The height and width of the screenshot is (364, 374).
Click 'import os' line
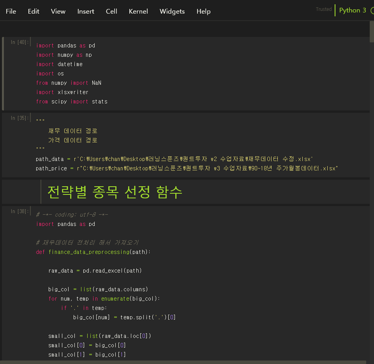click(x=50, y=73)
